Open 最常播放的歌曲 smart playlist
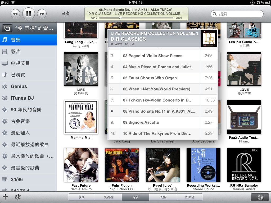The width and height of the screenshot is (271, 203). 29,156
